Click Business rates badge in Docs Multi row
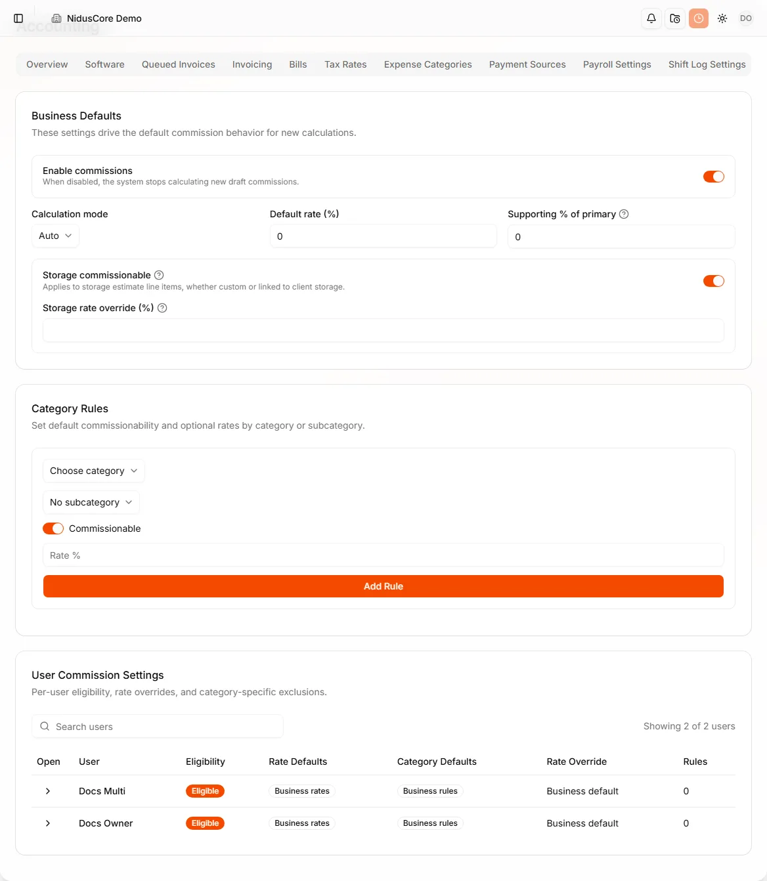This screenshot has height=881, width=767. (302, 791)
